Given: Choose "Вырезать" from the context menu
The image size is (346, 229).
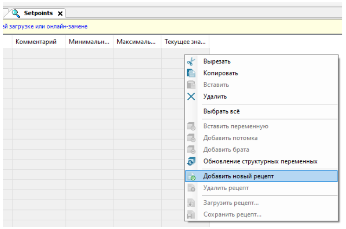Looking at the screenshot, I should tap(217, 62).
